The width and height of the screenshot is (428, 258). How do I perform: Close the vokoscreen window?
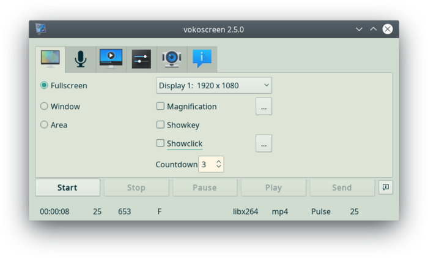(387, 29)
